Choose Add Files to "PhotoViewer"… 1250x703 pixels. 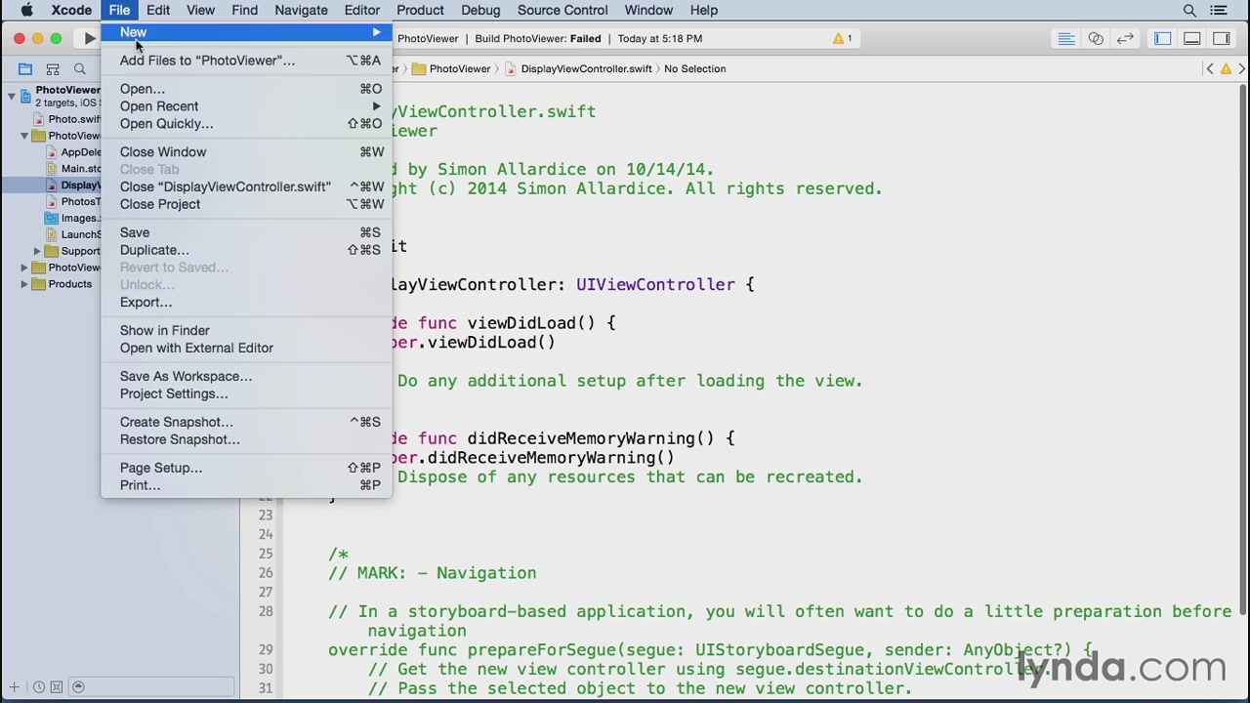(246, 61)
